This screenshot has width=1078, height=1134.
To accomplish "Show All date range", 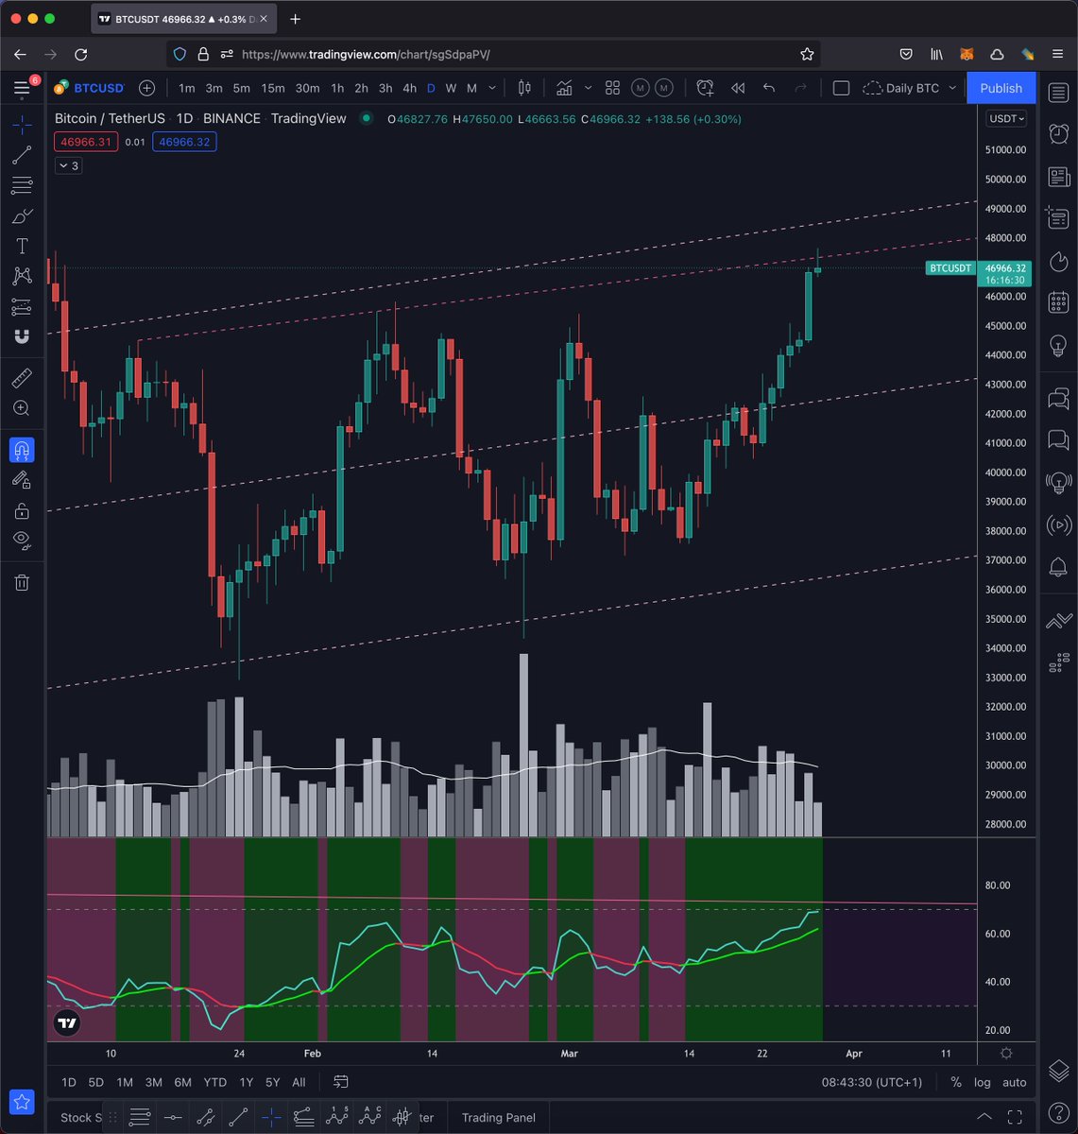I will coord(299,1082).
